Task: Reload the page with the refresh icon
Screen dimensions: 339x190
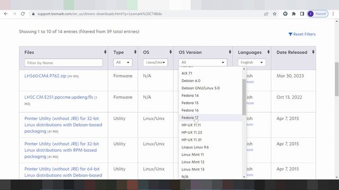Action: [x=23, y=14]
